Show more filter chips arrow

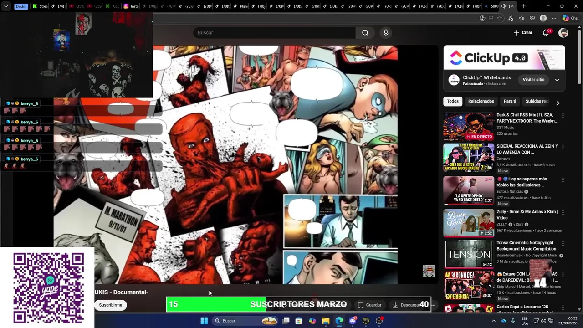[558, 103]
